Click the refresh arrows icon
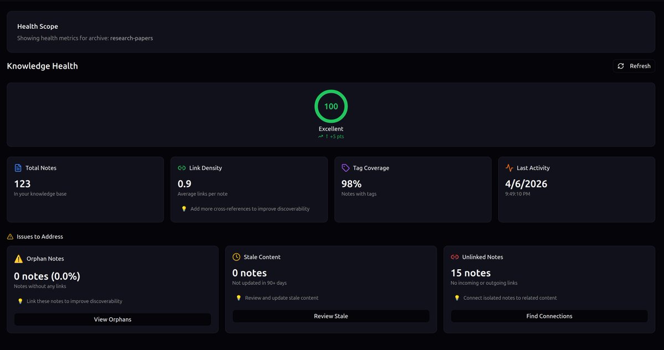664x350 pixels. (x=621, y=66)
